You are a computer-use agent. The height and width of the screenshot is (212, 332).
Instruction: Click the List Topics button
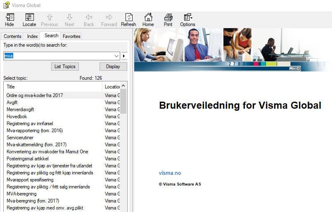65,67
